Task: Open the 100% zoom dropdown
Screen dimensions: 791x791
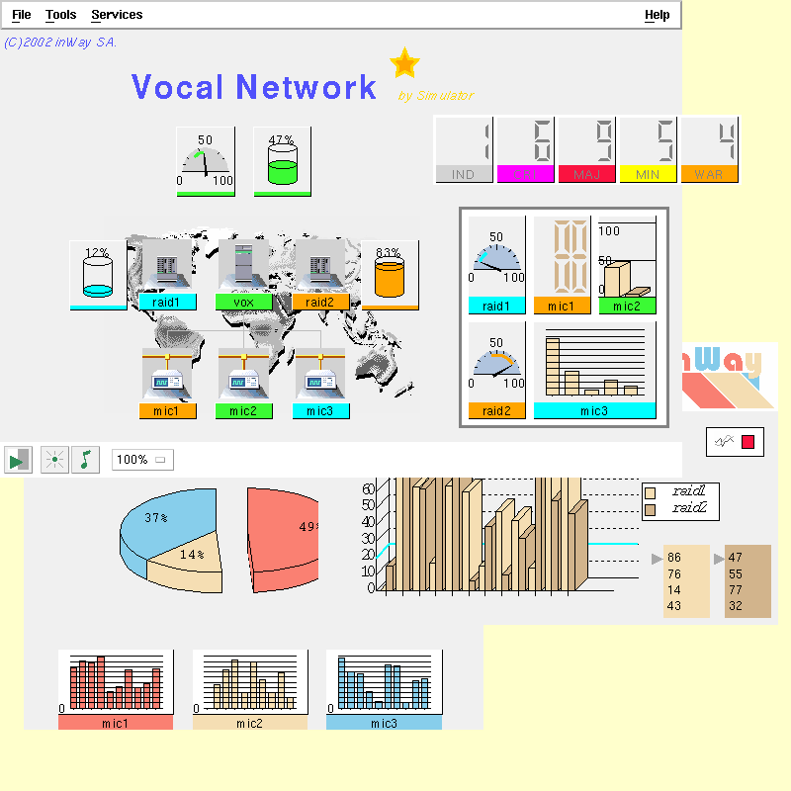Action: coord(142,460)
